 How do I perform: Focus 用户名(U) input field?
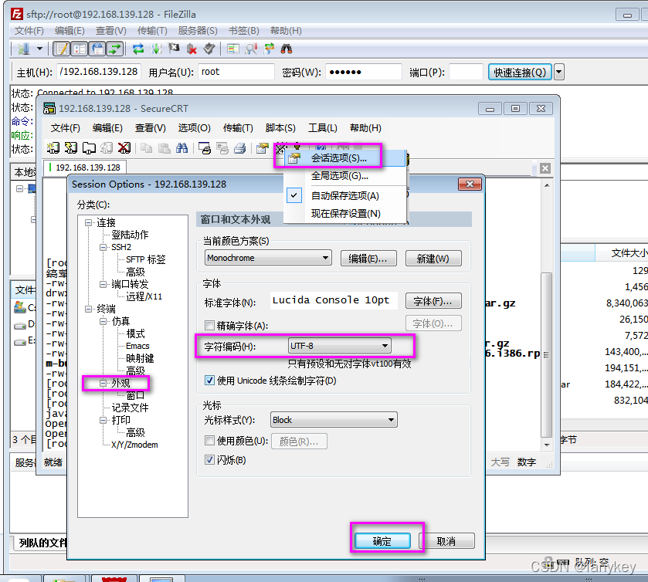236,72
